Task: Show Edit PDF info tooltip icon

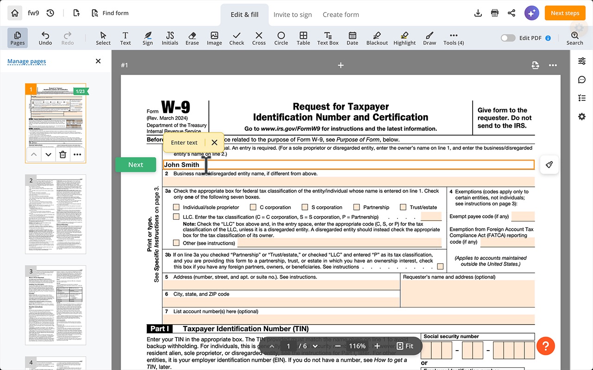Action: 548,38
